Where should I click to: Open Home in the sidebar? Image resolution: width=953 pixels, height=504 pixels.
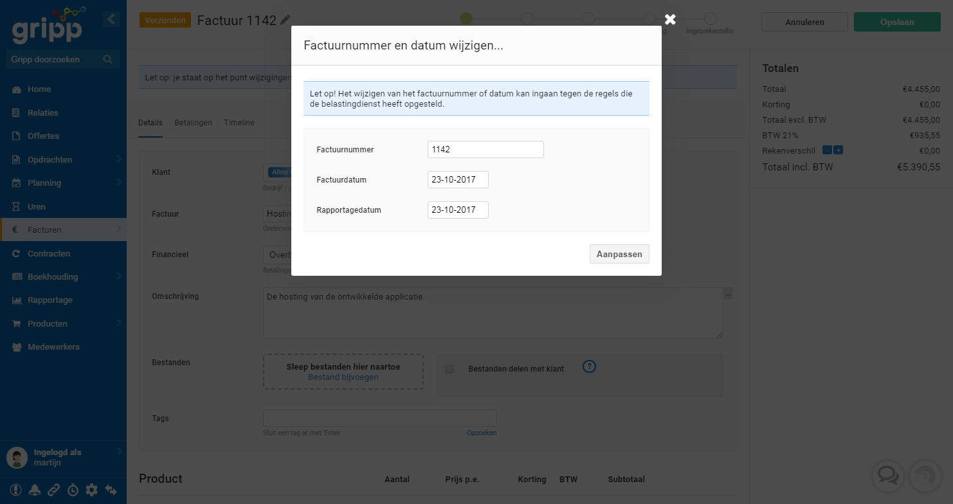pos(63,89)
